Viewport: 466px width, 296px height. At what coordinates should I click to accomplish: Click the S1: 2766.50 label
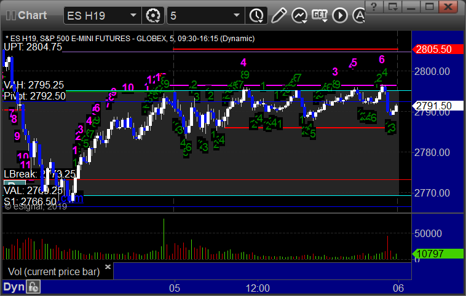point(30,201)
